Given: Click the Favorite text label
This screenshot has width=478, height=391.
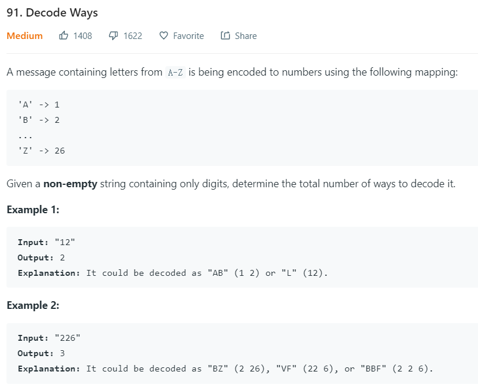Looking at the screenshot, I should (x=188, y=36).
